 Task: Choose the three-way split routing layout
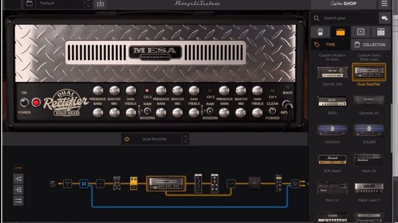tap(18, 190)
